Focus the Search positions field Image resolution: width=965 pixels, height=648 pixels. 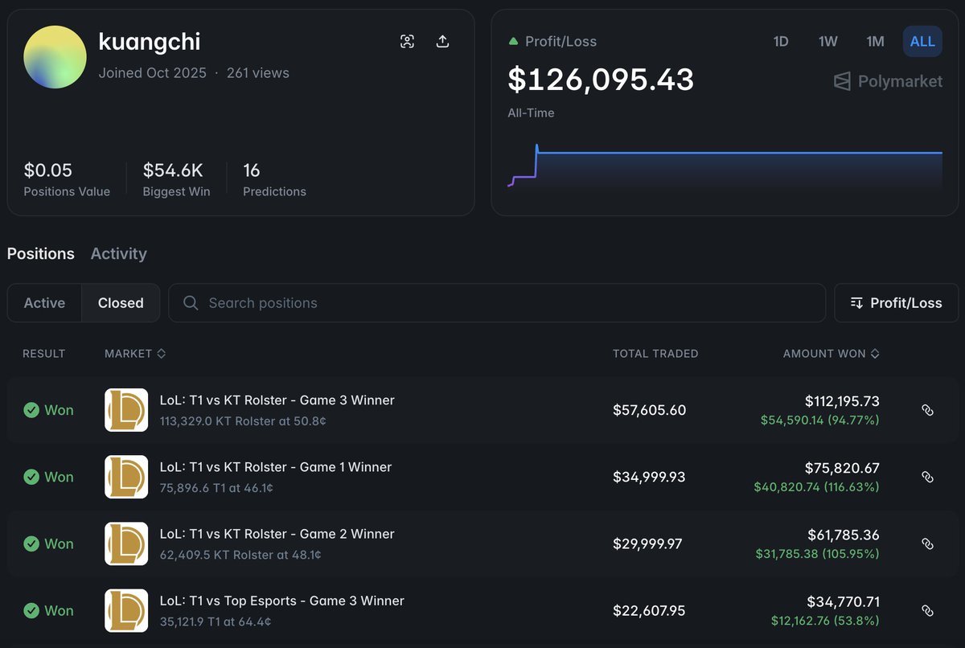click(x=497, y=303)
